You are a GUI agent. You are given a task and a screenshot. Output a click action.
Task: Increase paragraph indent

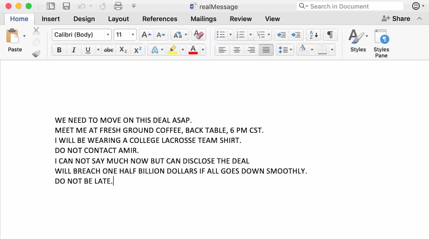click(x=296, y=35)
